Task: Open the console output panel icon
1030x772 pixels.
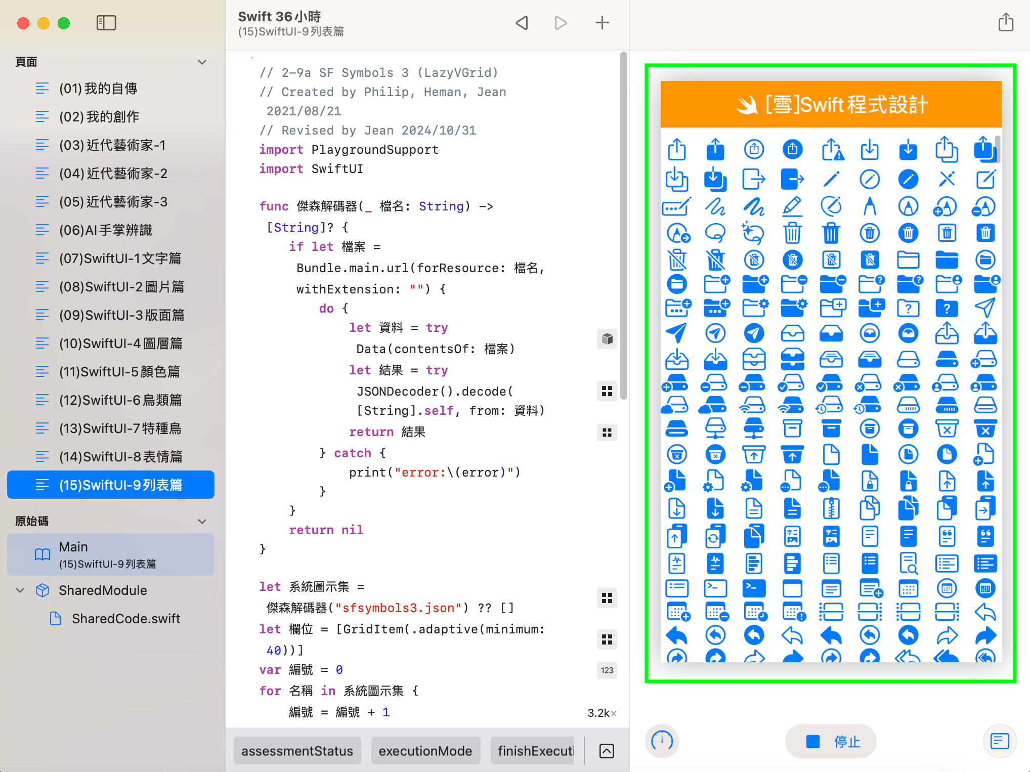Action: click(x=1000, y=741)
